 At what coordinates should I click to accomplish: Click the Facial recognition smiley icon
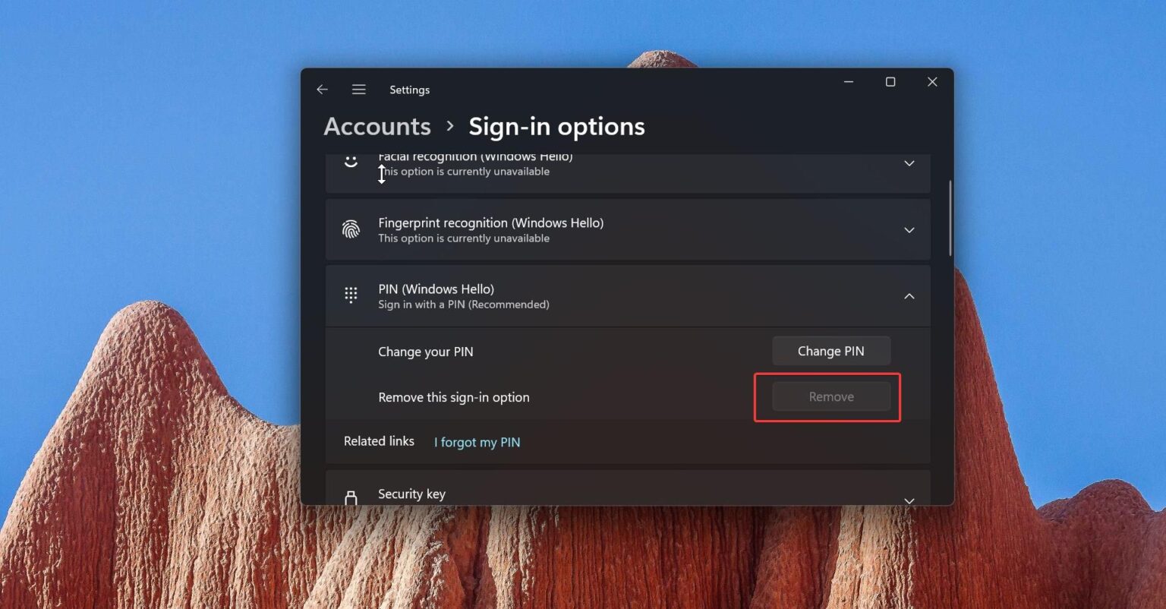351,160
